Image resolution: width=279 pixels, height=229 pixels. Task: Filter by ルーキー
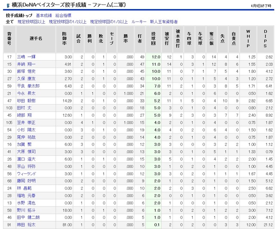(139, 22)
